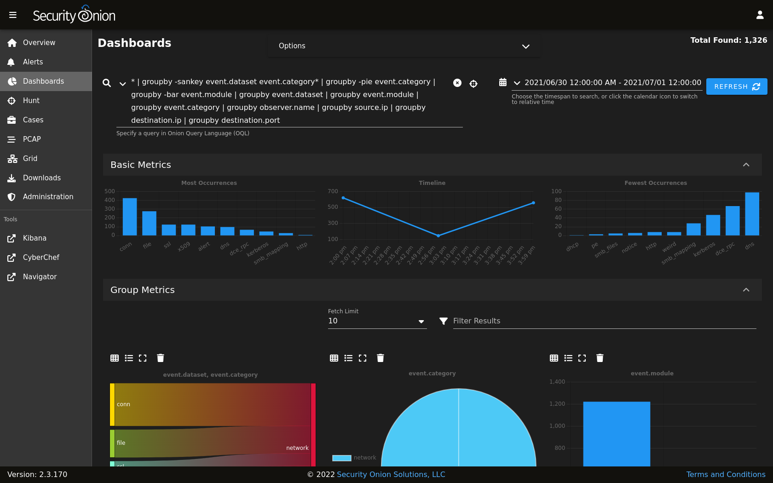Click the file bar in Most Occurrences
The height and width of the screenshot is (483, 773).
coord(149,223)
